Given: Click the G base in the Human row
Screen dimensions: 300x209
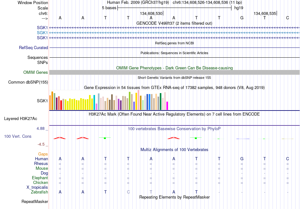Looking at the screenshot, I should tap(242, 159).
